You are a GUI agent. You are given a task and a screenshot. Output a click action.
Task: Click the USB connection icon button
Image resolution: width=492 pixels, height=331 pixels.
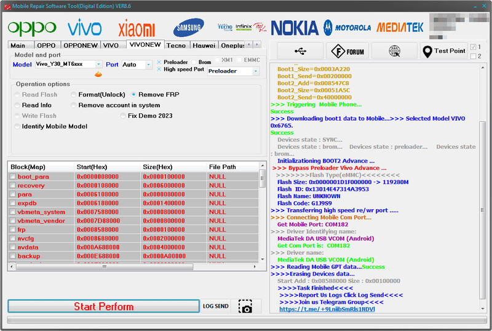point(300,51)
